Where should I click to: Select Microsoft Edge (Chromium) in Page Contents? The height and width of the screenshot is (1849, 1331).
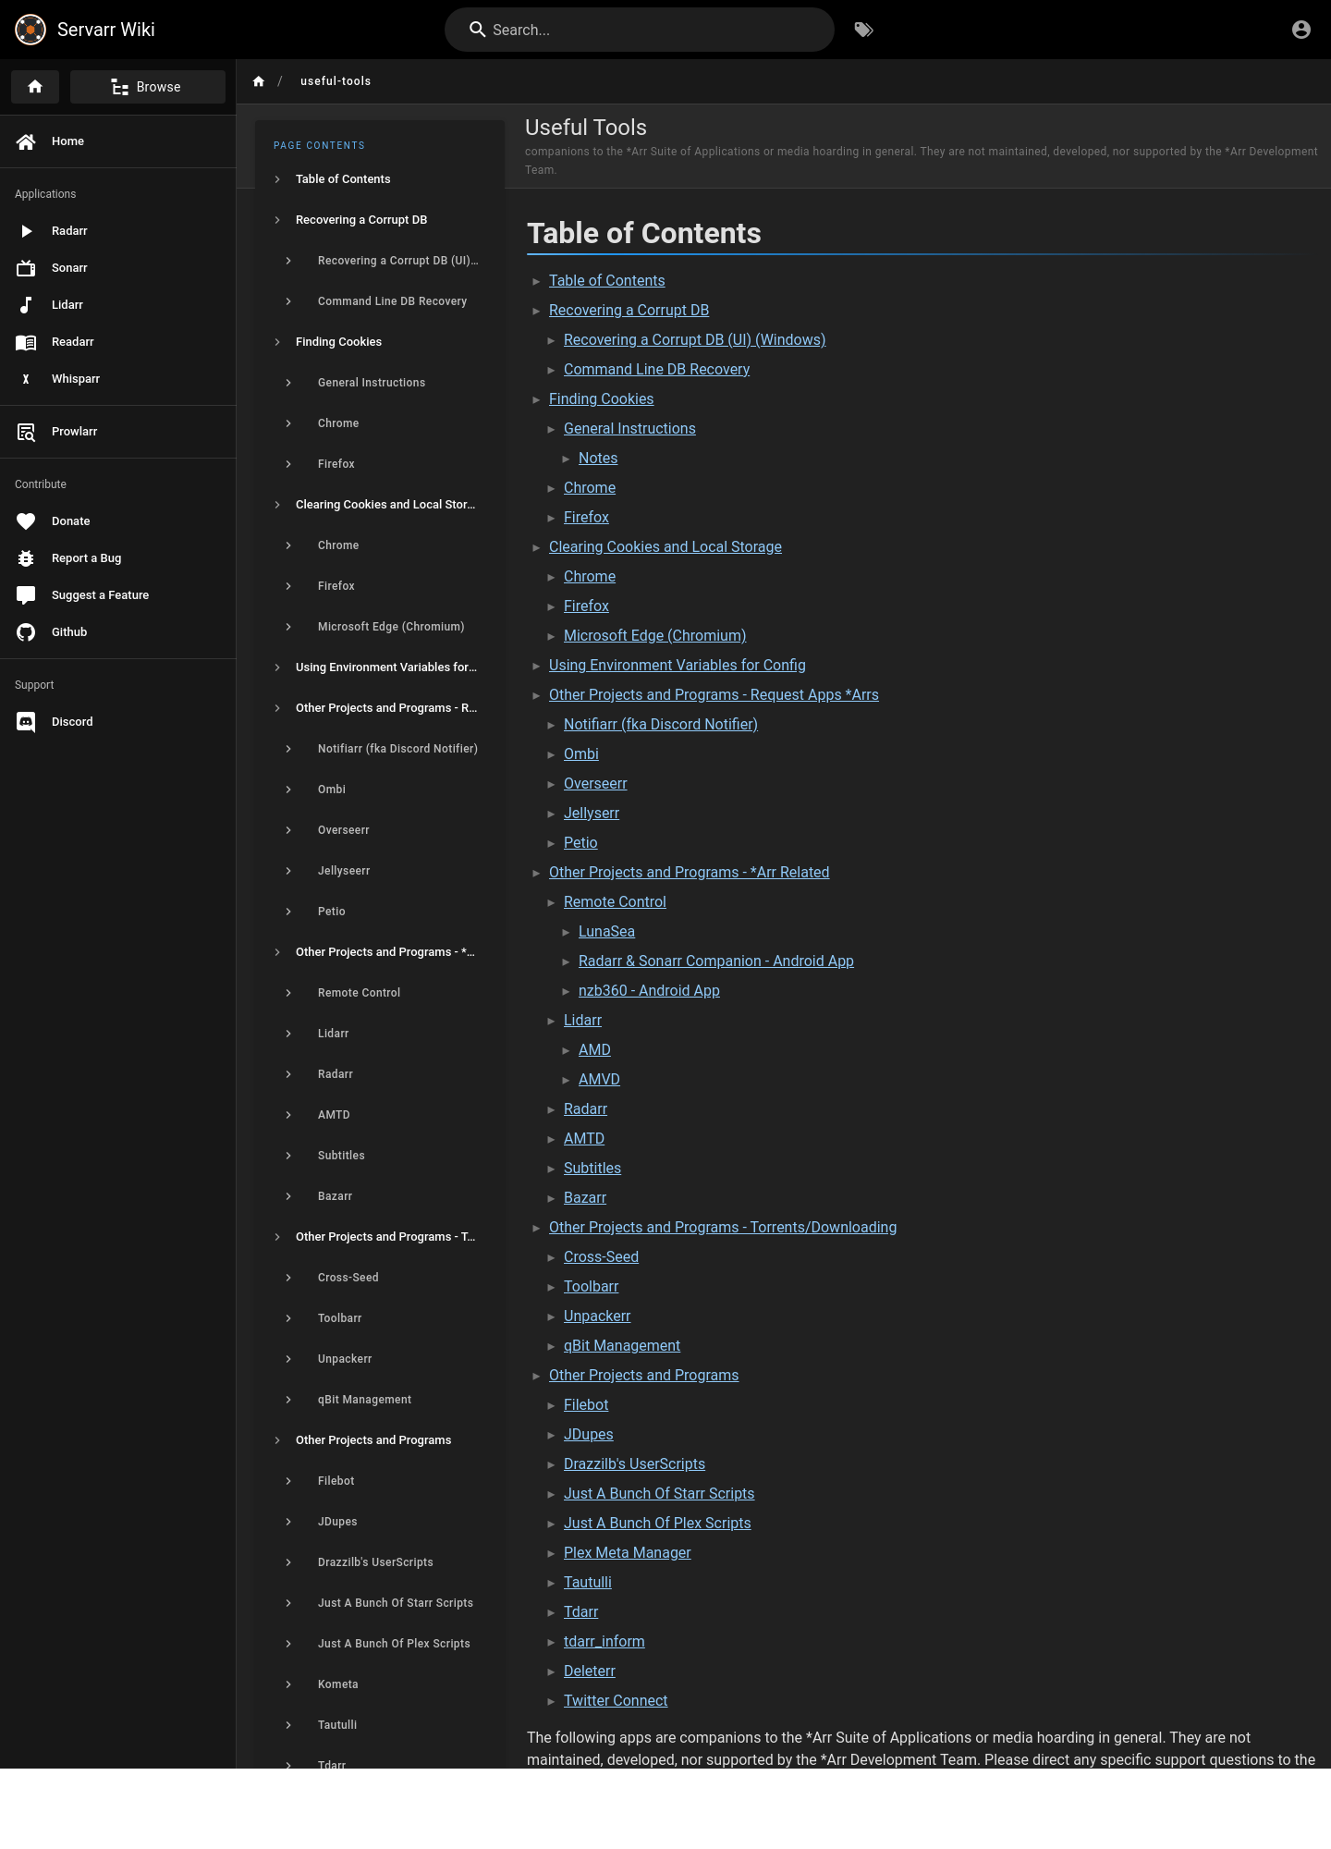coord(380,627)
